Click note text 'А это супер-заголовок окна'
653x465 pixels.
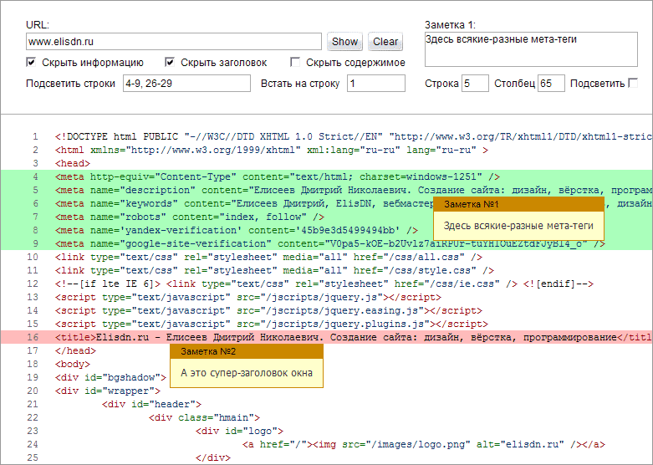(247, 372)
